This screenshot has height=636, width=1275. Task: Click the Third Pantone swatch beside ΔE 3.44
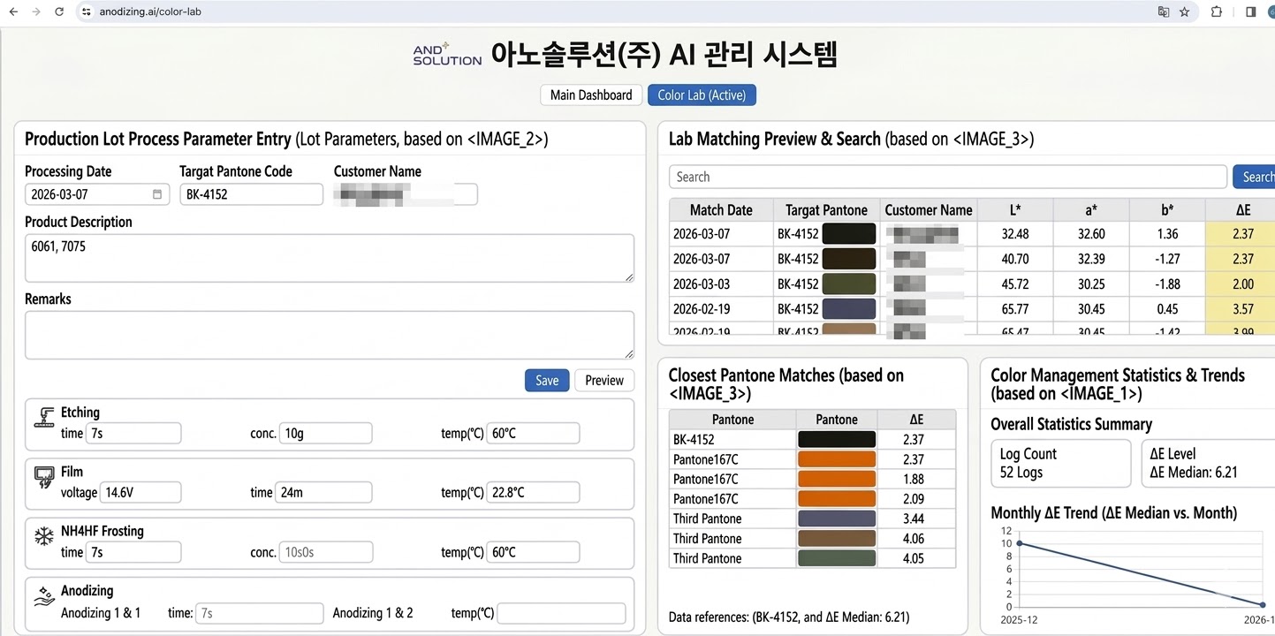836,519
